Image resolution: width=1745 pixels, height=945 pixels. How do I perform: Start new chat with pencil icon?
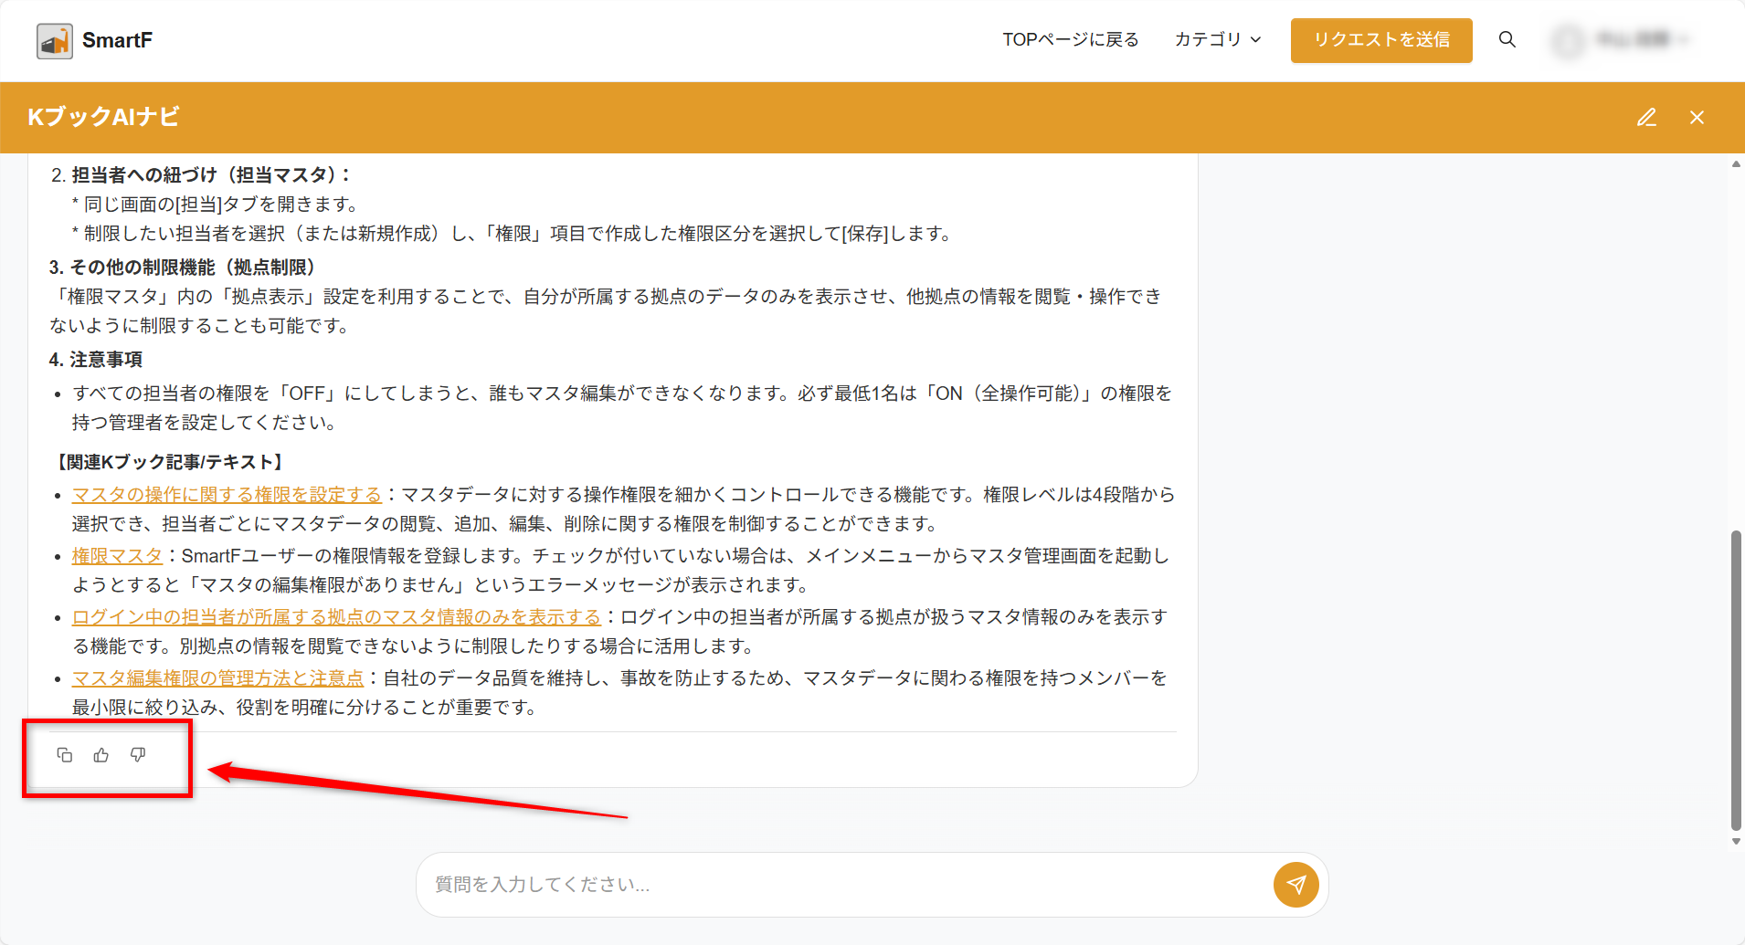(x=1646, y=118)
